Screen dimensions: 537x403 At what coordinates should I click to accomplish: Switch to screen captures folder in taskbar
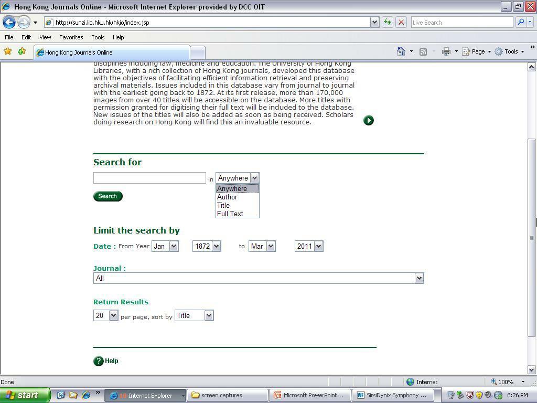point(228,396)
